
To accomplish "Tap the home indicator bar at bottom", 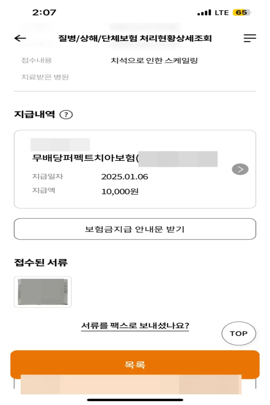I will 135,400.
